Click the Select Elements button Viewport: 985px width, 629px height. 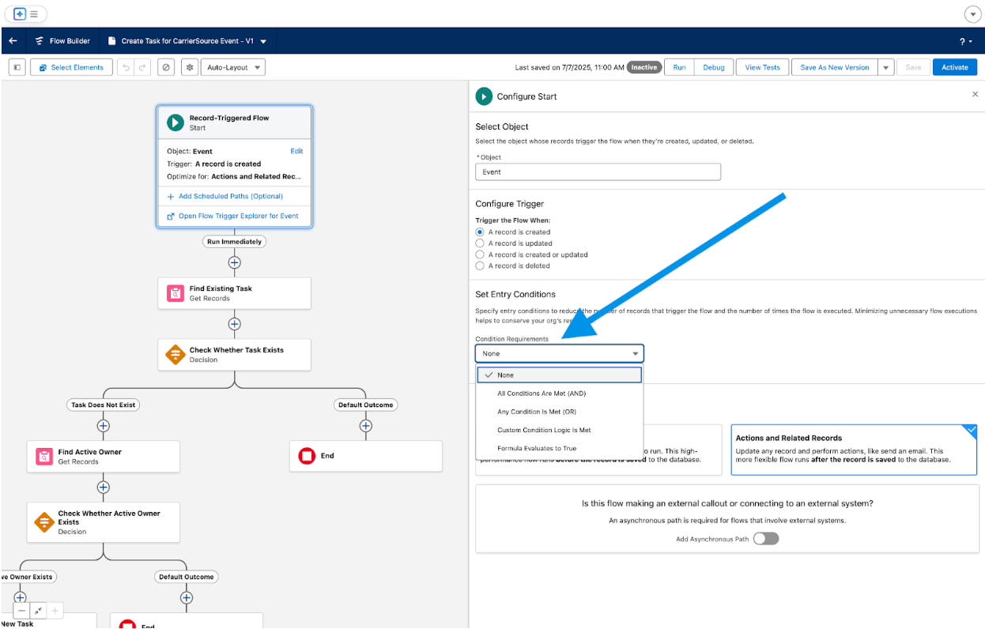72,67
